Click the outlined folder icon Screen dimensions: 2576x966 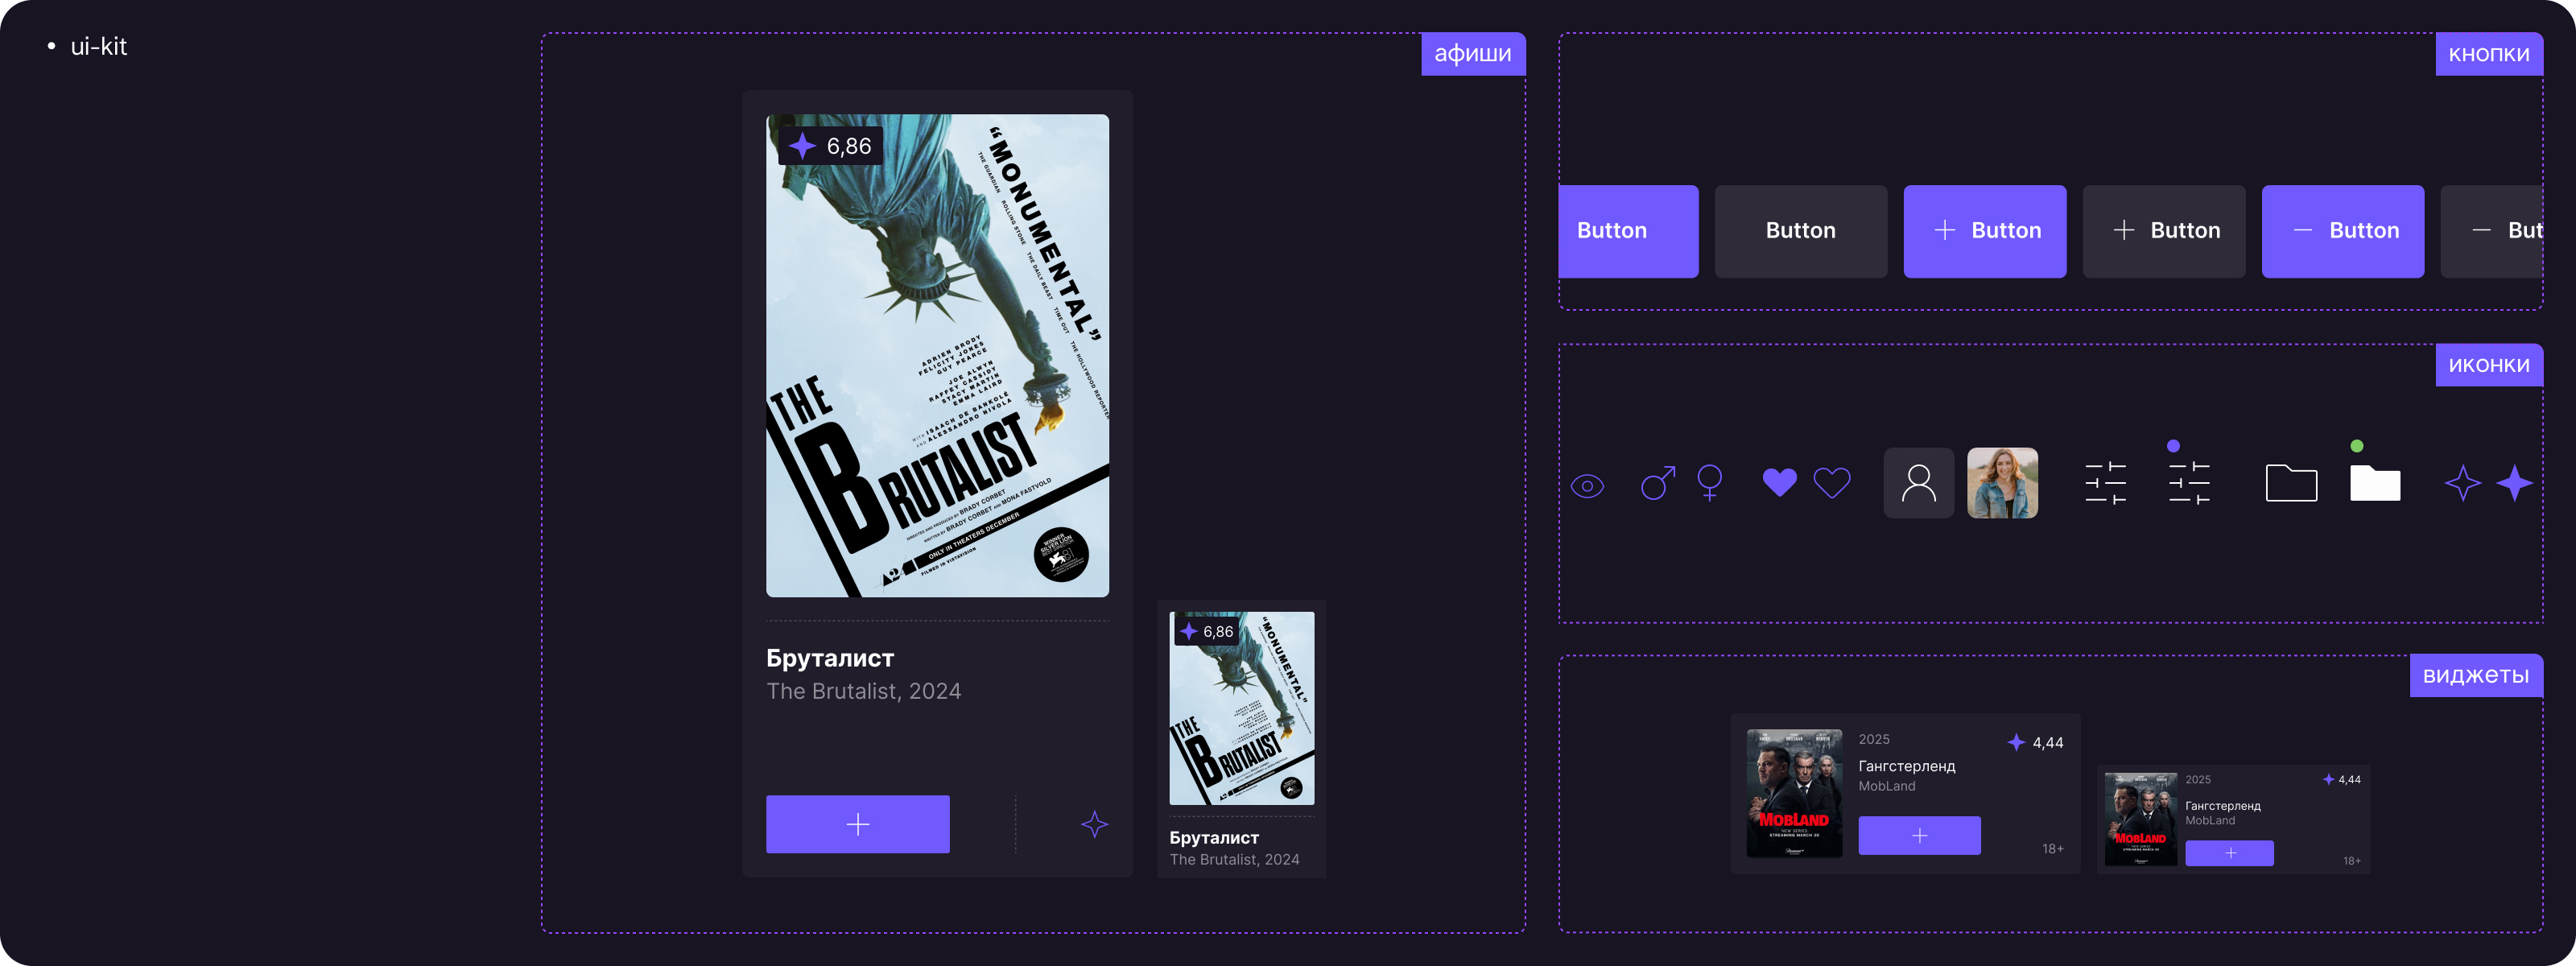2291,483
